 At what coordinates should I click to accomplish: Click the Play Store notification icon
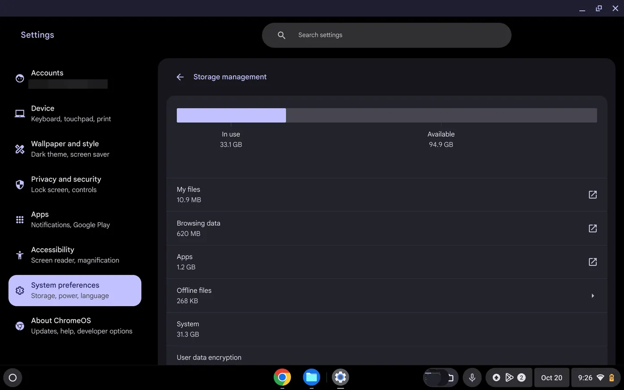509,378
